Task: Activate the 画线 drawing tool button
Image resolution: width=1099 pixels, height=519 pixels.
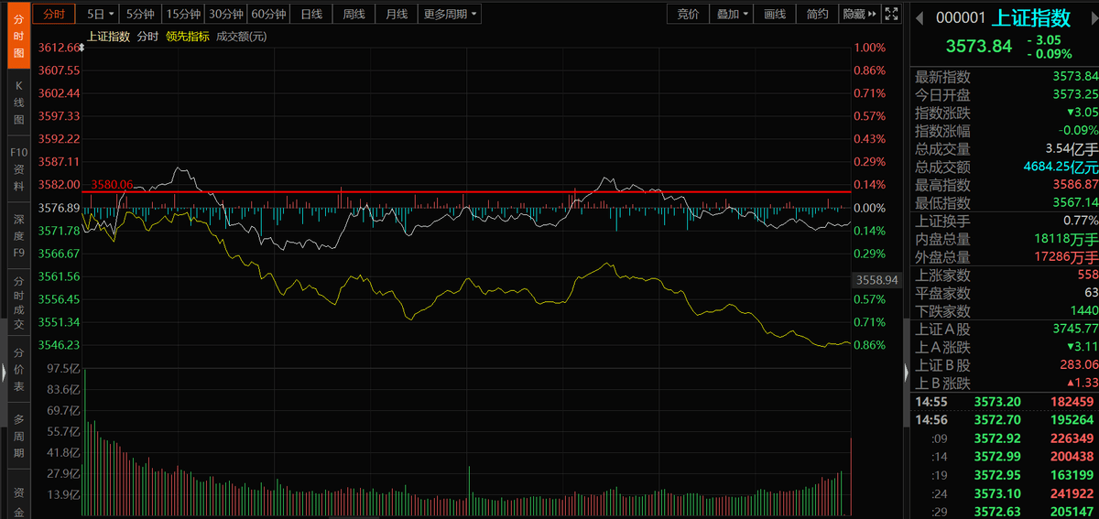Action: pyautogui.click(x=775, y=14)
